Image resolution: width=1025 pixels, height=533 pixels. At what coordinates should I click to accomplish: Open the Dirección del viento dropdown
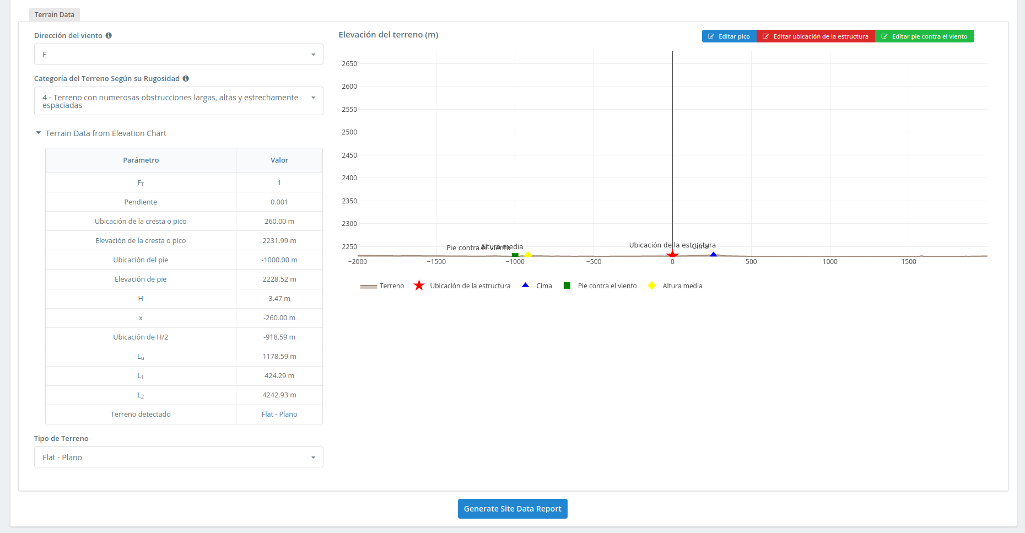pos(179,55)
